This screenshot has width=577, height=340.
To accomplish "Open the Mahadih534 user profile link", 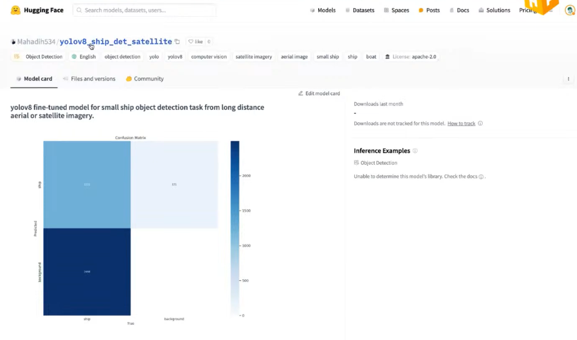I will 36,42.
